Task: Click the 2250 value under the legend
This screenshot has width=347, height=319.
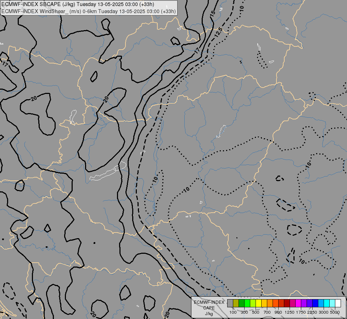Action: click(x=312, y=312)
